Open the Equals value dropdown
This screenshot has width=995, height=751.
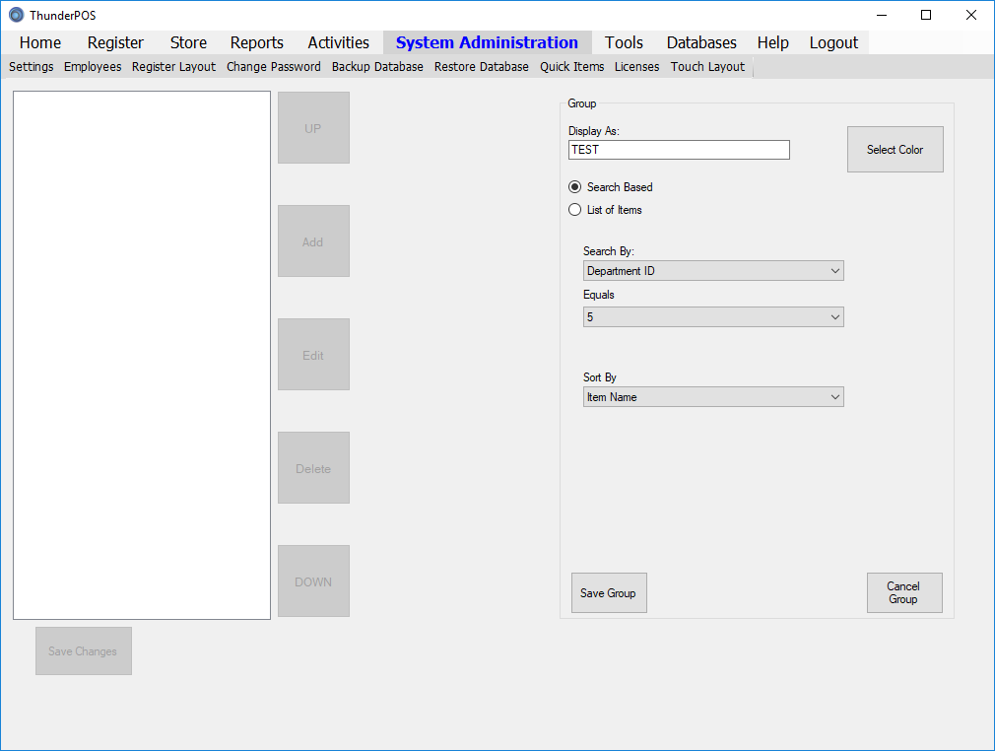point(713,316)
